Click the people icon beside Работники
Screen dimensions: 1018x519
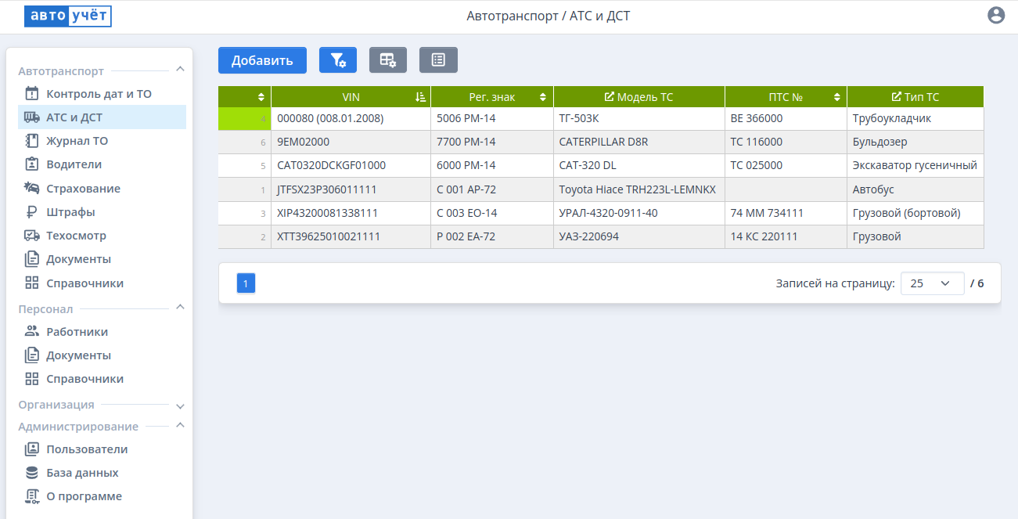pyautogui.click(x=32, y=331)
